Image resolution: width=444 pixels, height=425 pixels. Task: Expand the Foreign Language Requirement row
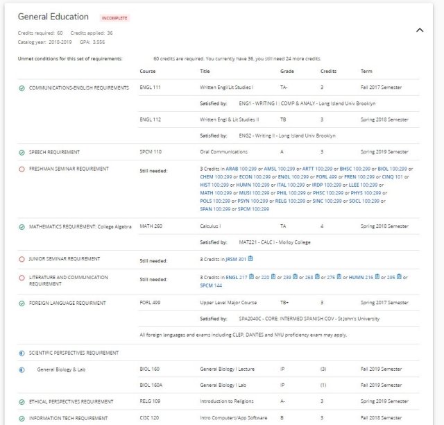pyautogui.click(x=67, y=303)
